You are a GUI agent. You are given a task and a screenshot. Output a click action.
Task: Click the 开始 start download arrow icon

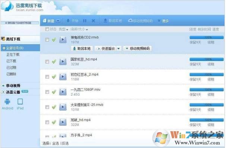pos(68,21)
